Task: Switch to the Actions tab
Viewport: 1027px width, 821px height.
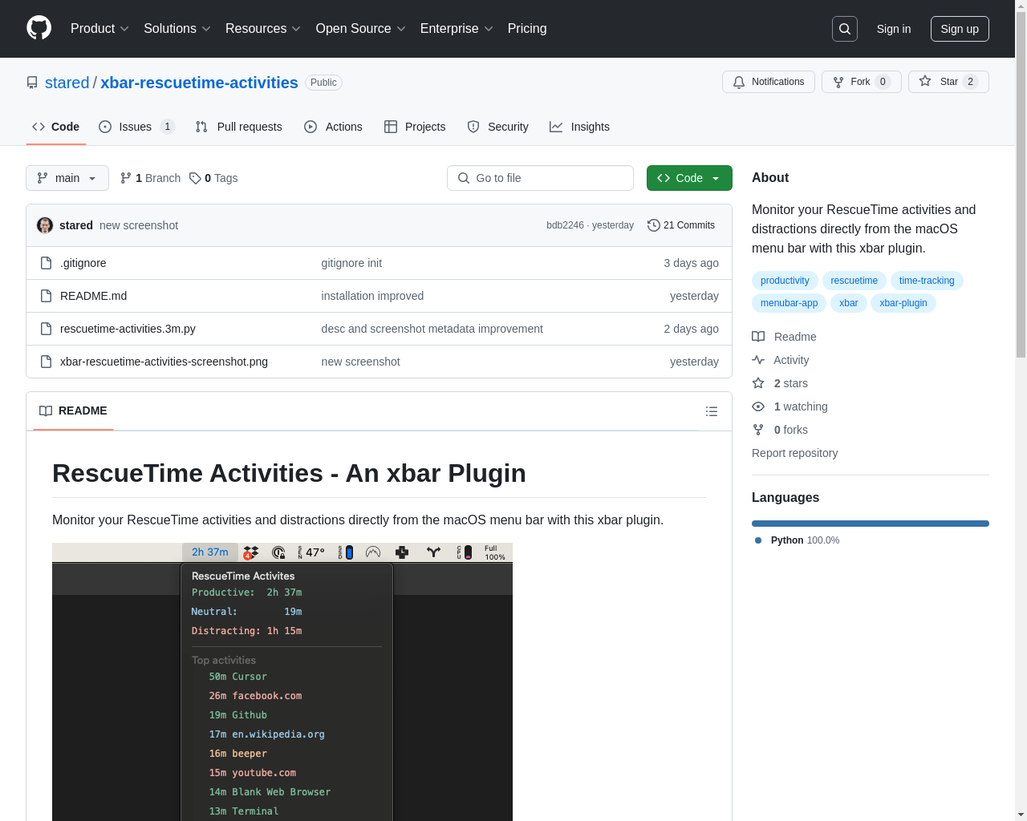Action: pyautogui.click(x=333, y=127)
